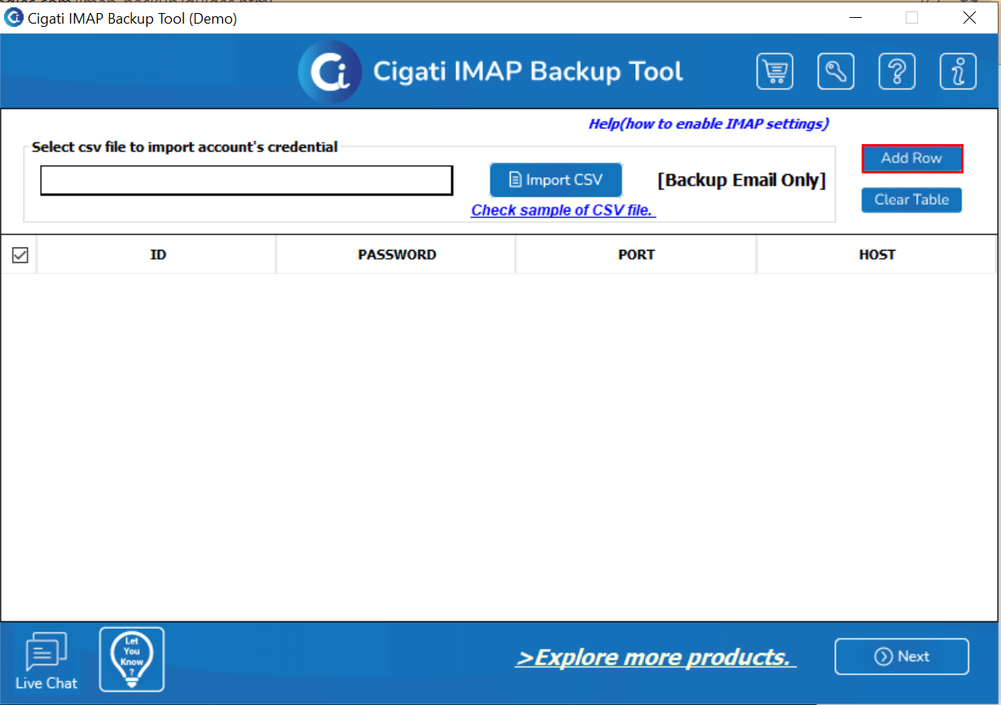Click the PASSWORD column header
This screenshot has width=1001, height=705.
[x=397, y=255]
